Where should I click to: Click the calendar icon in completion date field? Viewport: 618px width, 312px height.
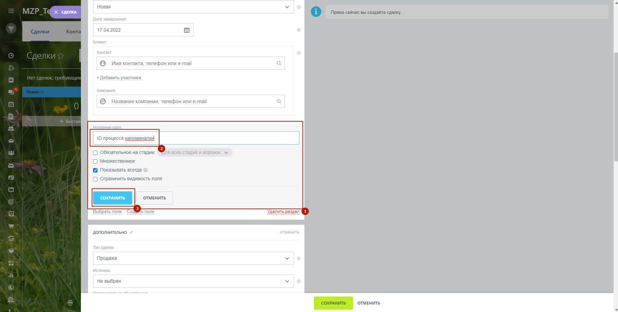[186, 30]
